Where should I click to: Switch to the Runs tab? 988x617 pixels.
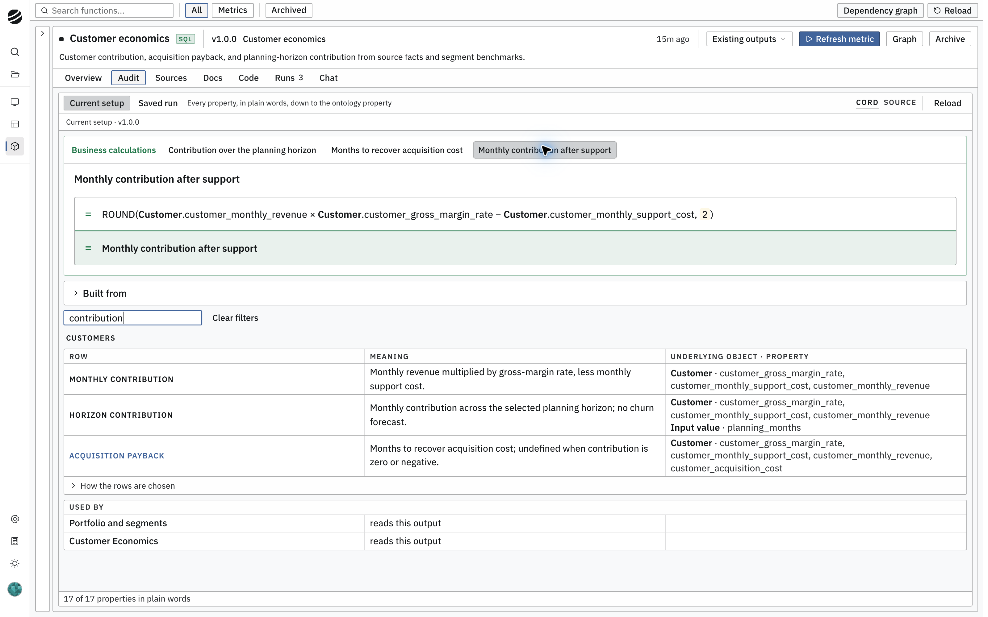point(289,78)
